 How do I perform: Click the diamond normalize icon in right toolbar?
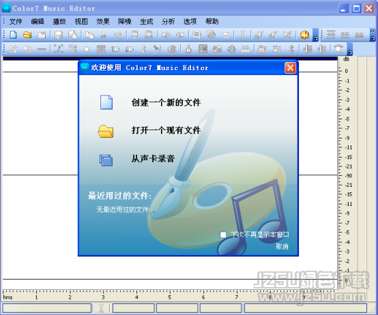(x=331, y=35)
